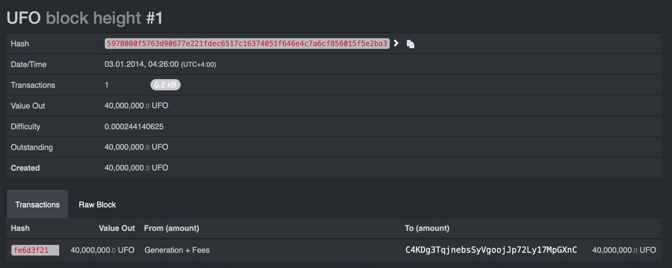The image size is (672, 268).
Task: Open recipient address C4KDg3TqjnebsSyVgoojJp72Ly17MpGXnC
Action: 491,250
